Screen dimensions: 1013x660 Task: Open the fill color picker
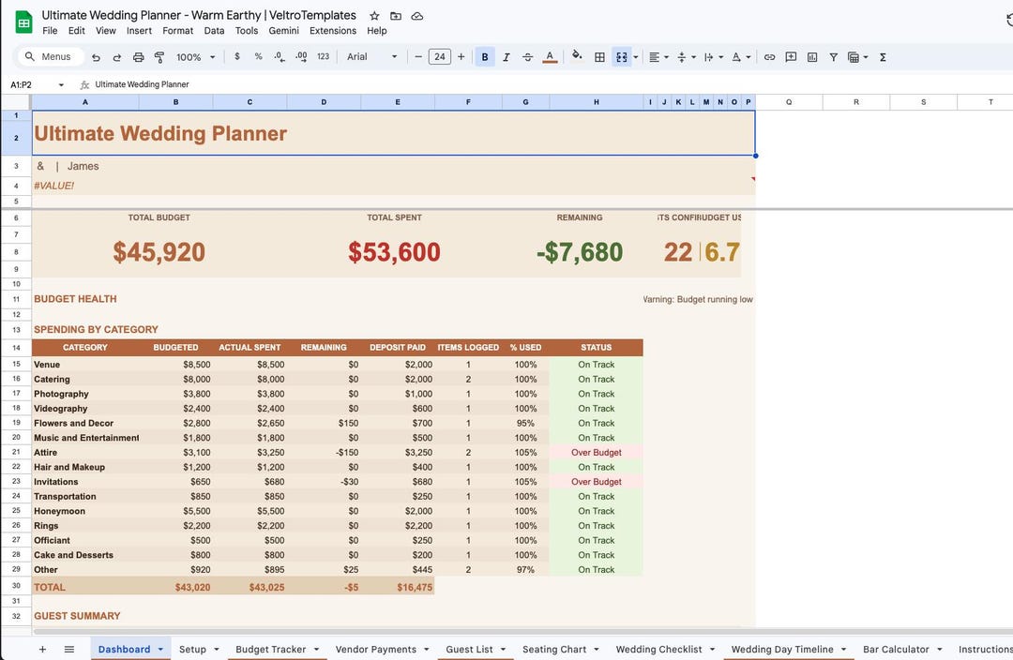click(577, 56)
